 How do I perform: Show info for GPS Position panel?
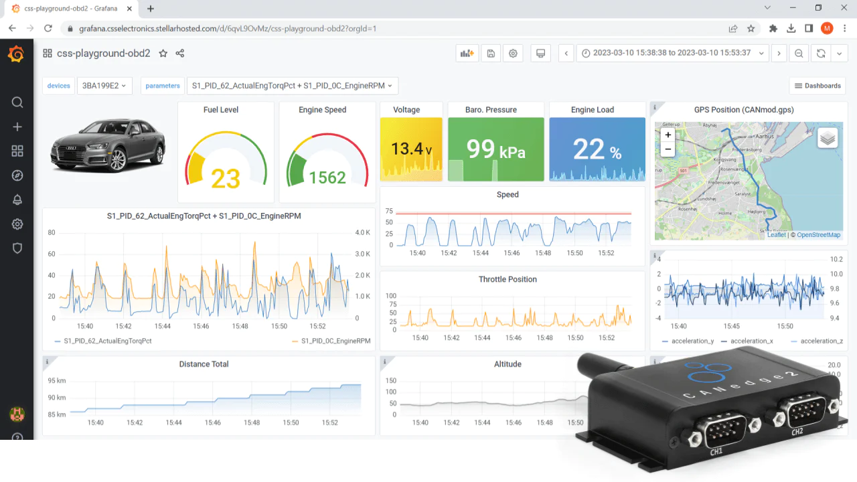point(655,106)
